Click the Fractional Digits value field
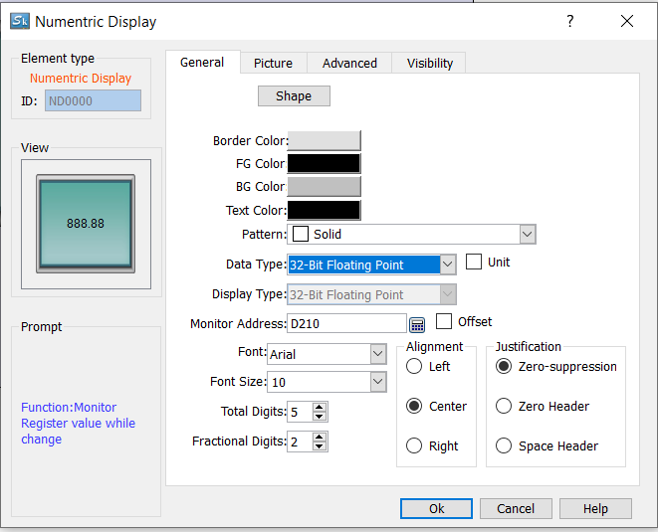This screenshot has width=658, height=532. coord(300,442)
